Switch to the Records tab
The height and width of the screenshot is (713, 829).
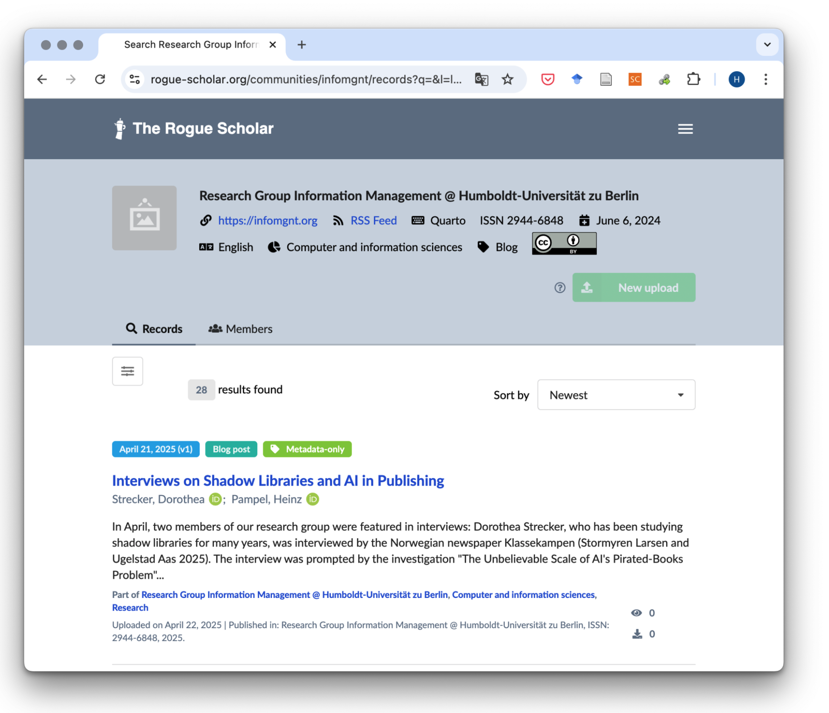[x=154, y=329]
